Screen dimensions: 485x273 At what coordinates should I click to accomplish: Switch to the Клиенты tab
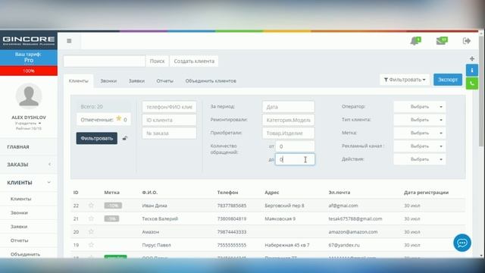pos(79,81)
